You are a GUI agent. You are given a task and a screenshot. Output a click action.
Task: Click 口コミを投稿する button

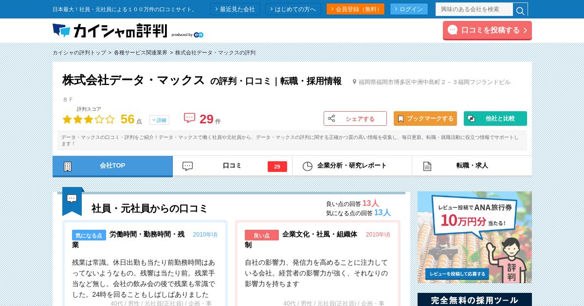pos(487,30)
